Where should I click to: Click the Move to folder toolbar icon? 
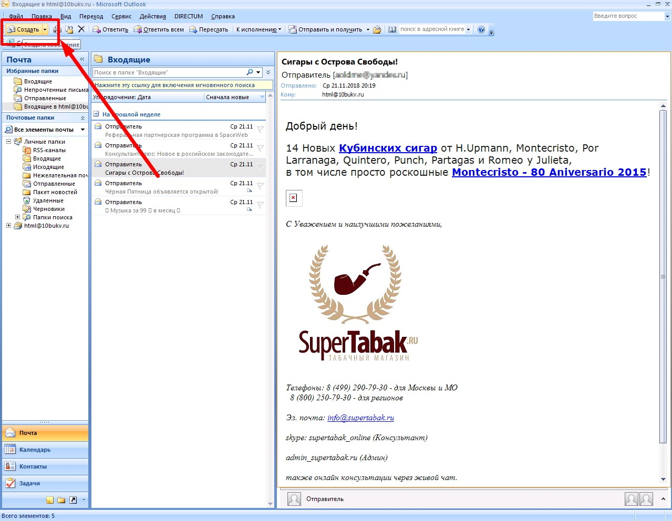pyautogui.click(x=69, y=29)
